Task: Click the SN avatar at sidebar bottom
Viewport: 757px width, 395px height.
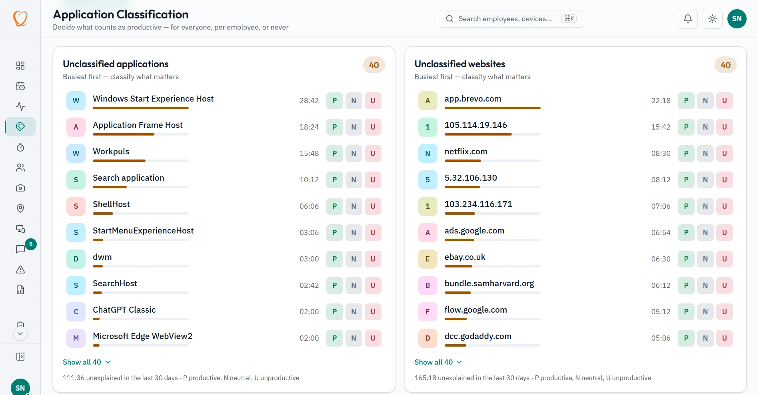Action: tap(20, 387)
